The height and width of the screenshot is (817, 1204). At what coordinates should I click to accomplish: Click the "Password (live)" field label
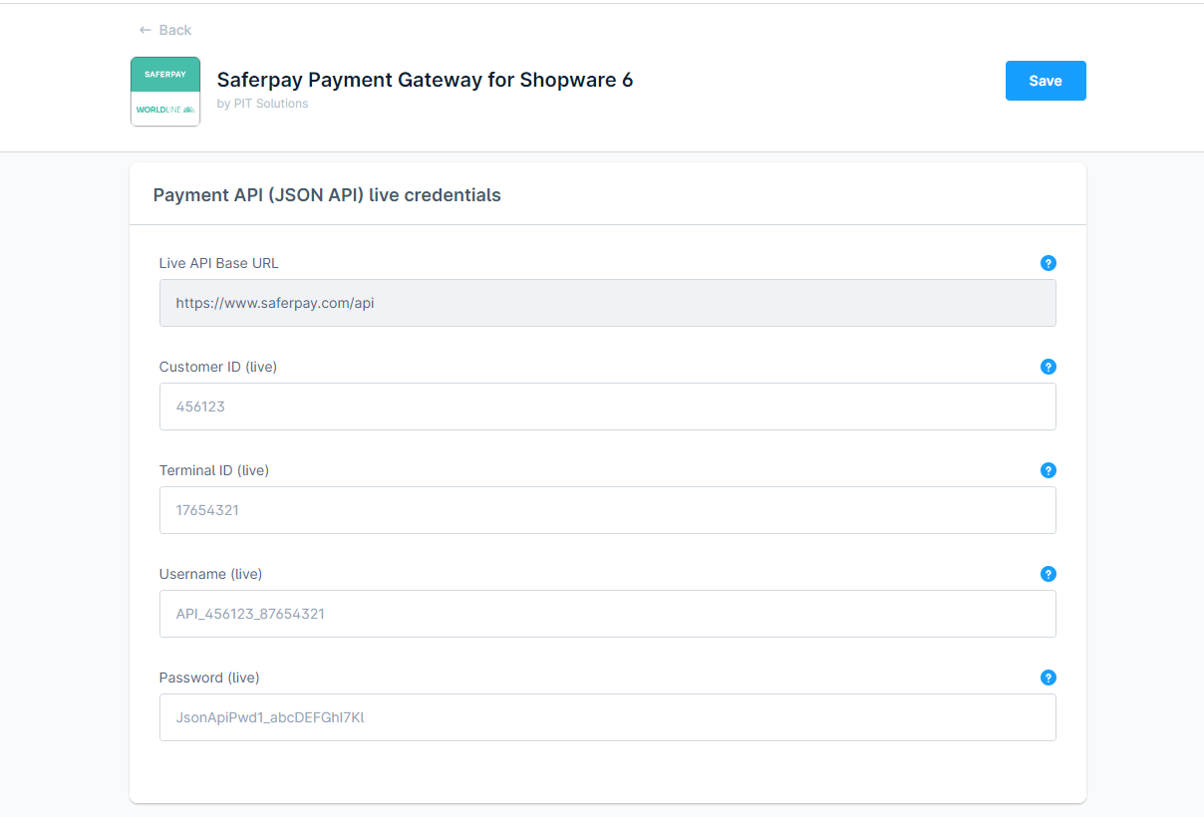click(209, 678)
